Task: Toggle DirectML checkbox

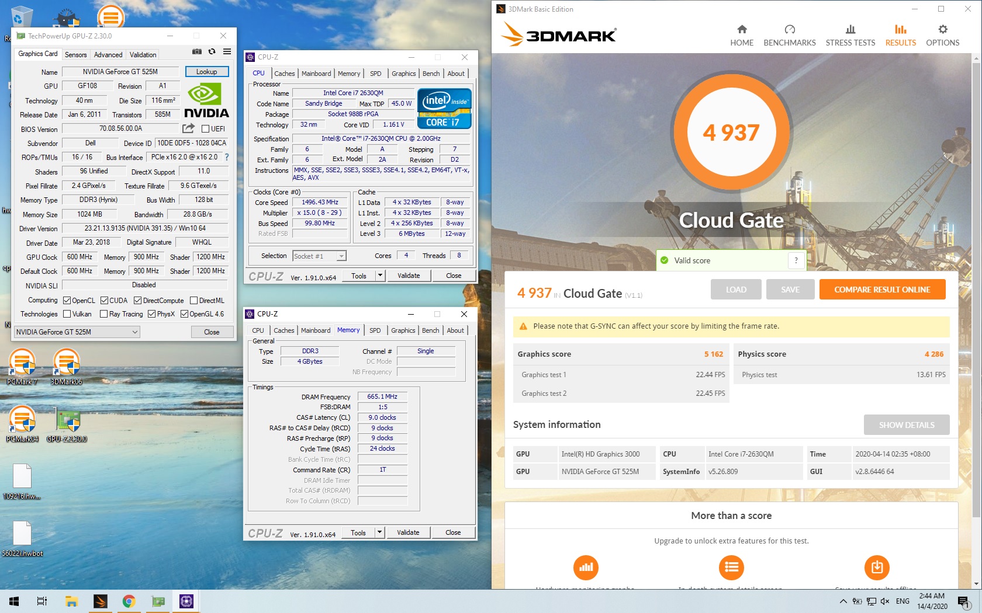Action: (193, 301)
